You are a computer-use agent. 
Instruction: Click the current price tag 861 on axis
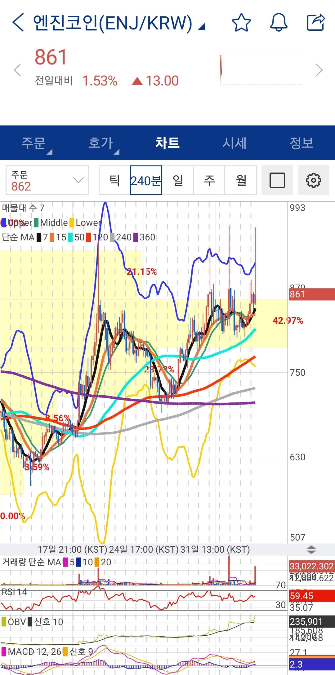pos(312,294)
